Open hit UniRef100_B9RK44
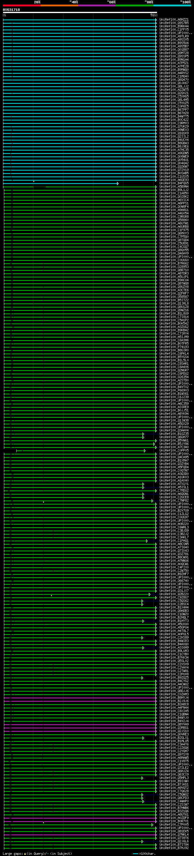194x856 pixels. (x=174, y=26)
